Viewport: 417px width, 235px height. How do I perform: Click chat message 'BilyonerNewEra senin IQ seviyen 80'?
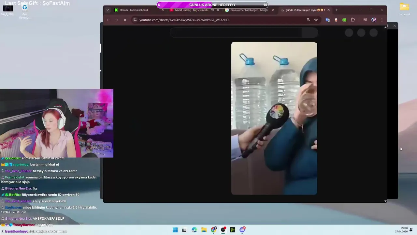tap(50, 195)
